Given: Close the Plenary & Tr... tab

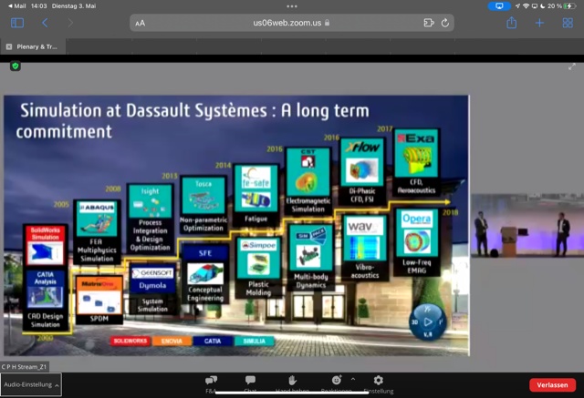Looking at the screenshot, I should click(x=9, y=46).
